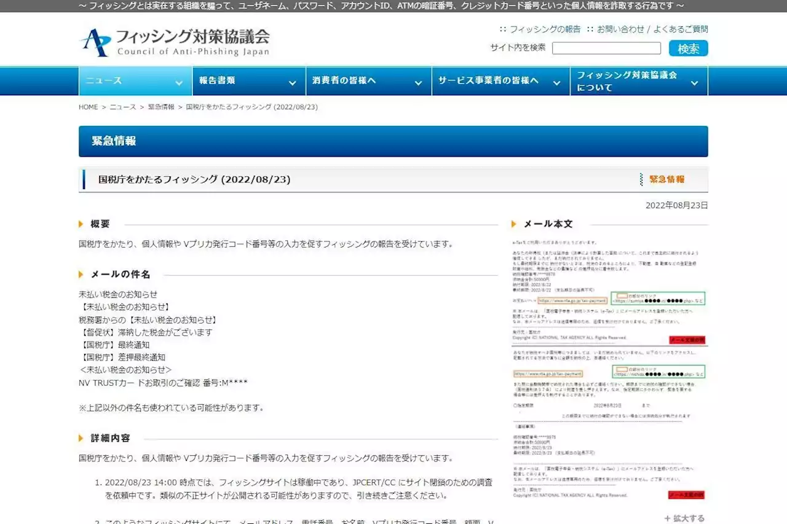Image resolution: width=787 pixels, height=524 pixels.
Task: Click the メール本文 section heading
Action: pos(548,224)
